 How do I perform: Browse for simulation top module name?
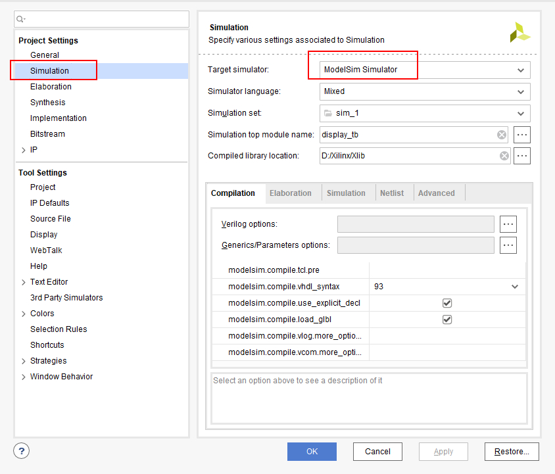pos(521,135)
